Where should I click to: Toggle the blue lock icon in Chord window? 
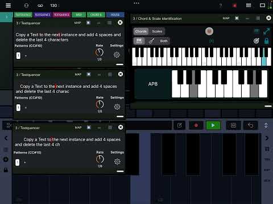pos(266,41)
